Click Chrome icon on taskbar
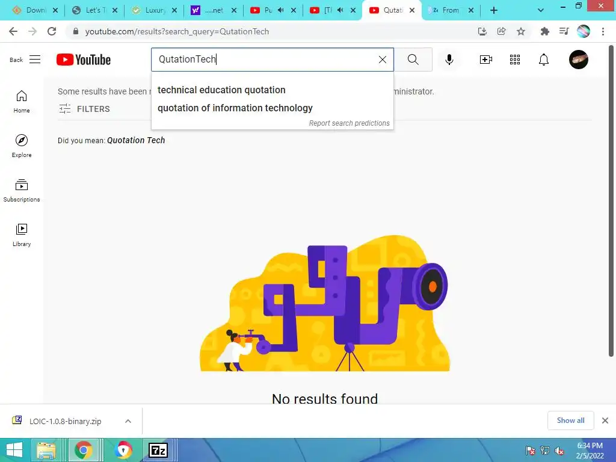The width and height of the screenshot is (616, 462). point(83,450)
